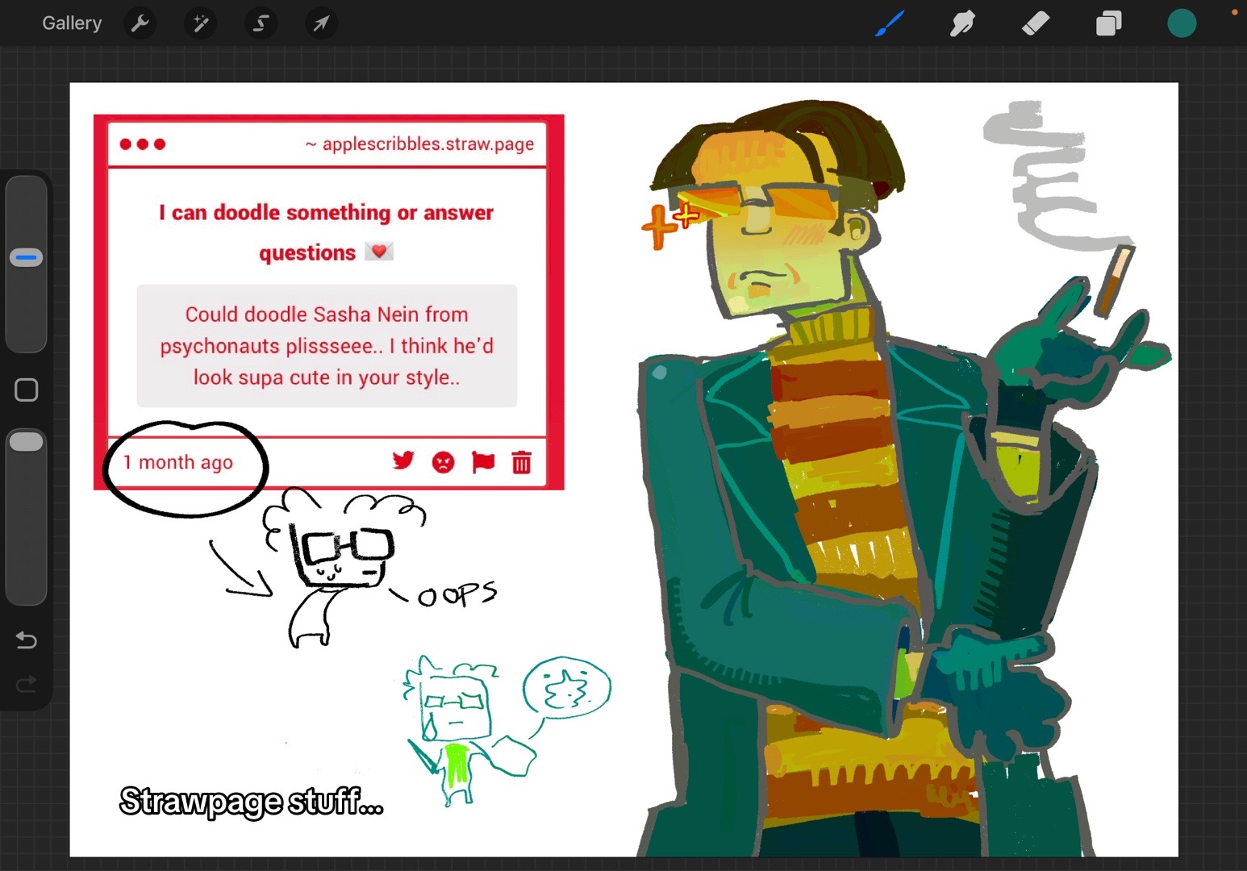Click the Twitter bird icon in the canvas
This screenshot has height=871, width=1247.
click(403, 461)
